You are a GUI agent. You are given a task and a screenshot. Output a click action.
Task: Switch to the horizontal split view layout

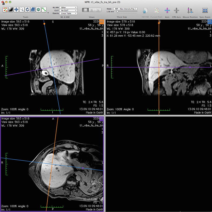tap(92, 10)
